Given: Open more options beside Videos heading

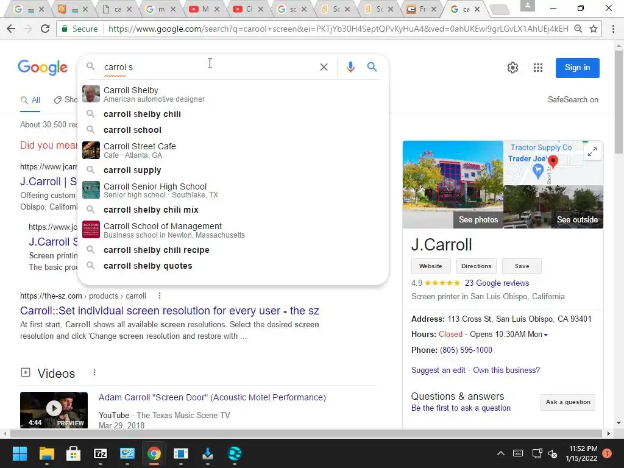Looking at the screenshot, I should coord(94,372).
